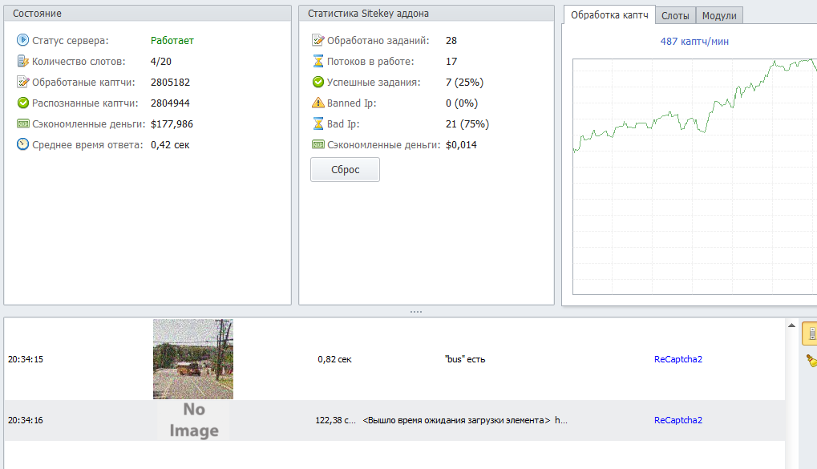The height and width of the screenshot is (469, 817).
Task: Click the saved money banknote icon in Состояние
Action: click(22, 123)
